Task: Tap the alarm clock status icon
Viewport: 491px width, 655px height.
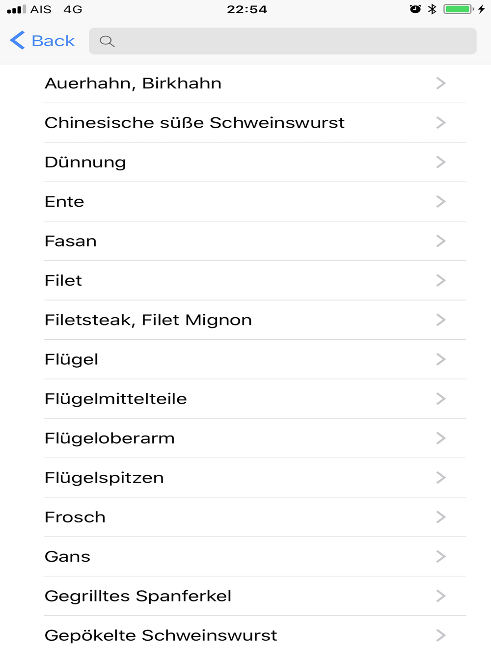Action: pyautogui.click(x=415, y=9)
